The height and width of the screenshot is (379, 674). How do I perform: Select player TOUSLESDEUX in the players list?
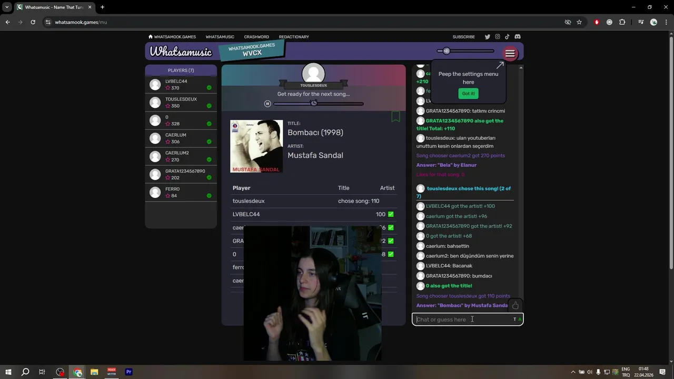point(181,103)
